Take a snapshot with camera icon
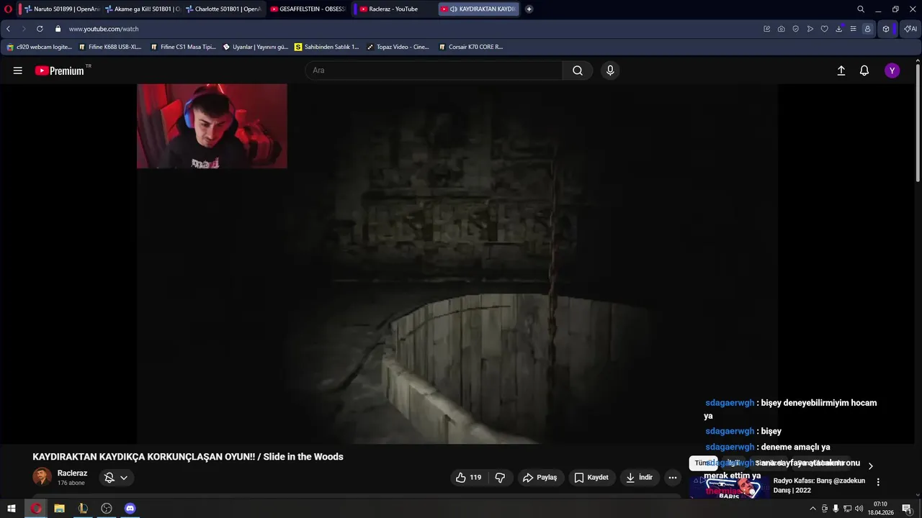This screenshot has height=518, width=922. click(782, 29)
